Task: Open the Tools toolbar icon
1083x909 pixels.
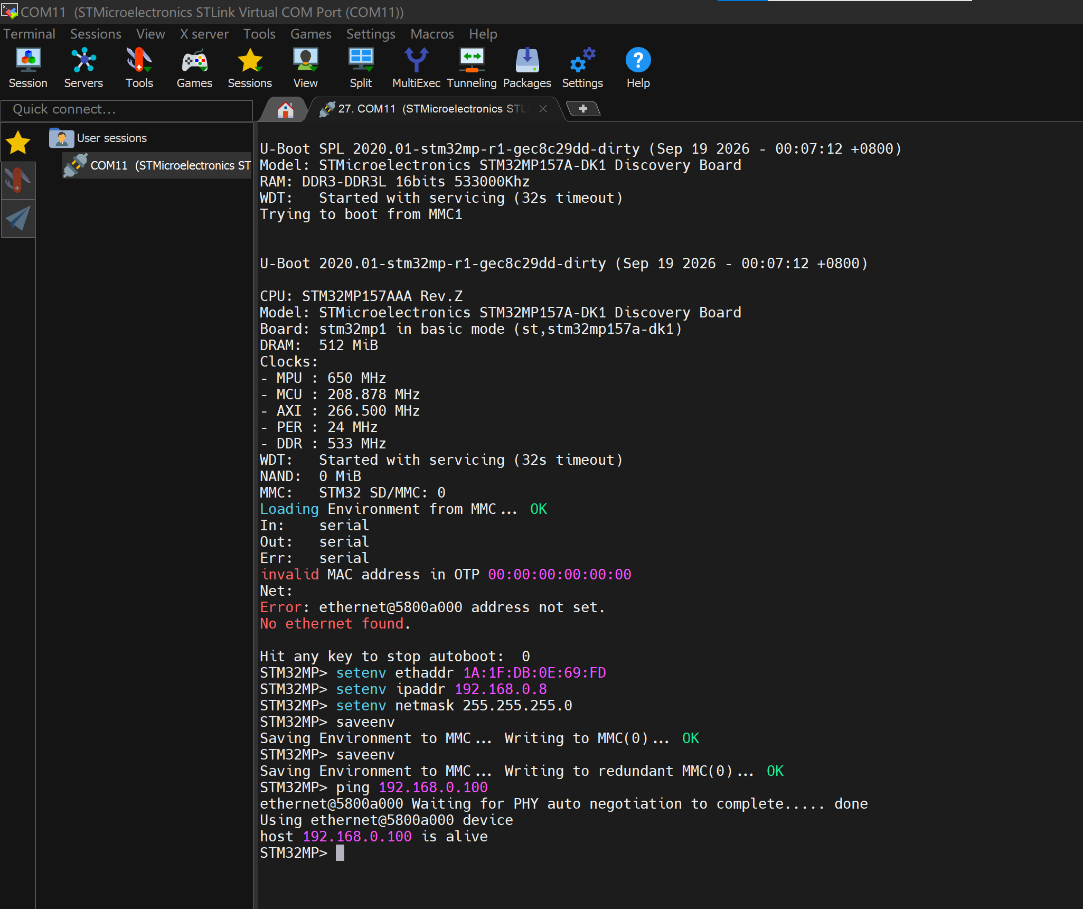Action: click(139, 68)
